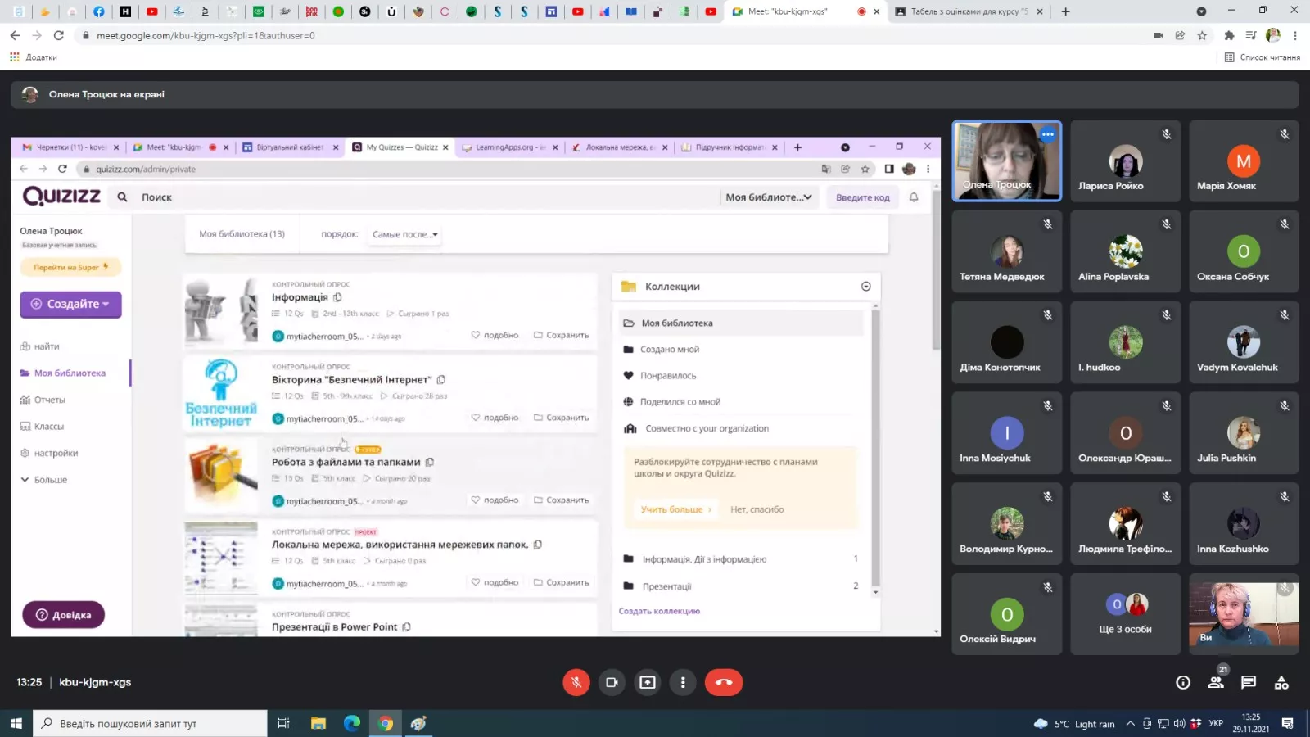Open the meeting details info icon
Screen dimensions: 1310x737
(x=1183, y=682)
